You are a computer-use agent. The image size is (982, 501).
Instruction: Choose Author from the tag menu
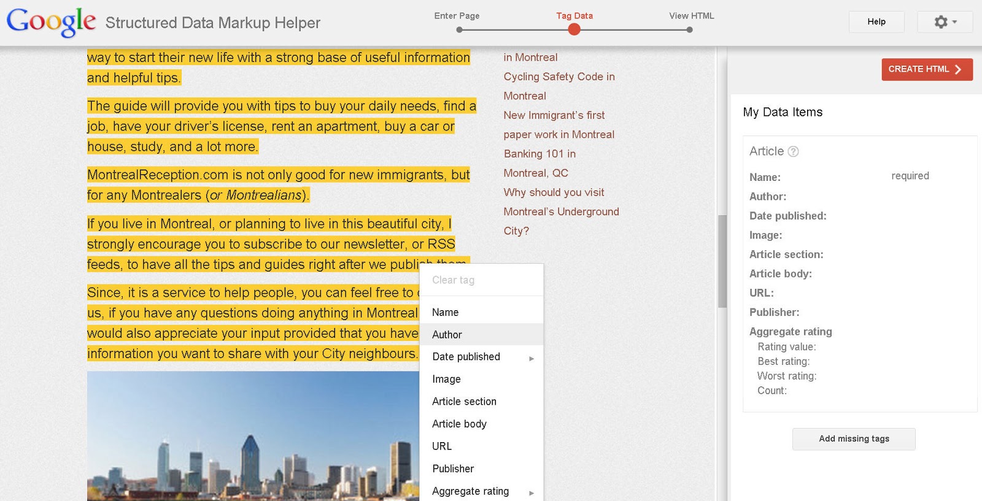point(481,335)
